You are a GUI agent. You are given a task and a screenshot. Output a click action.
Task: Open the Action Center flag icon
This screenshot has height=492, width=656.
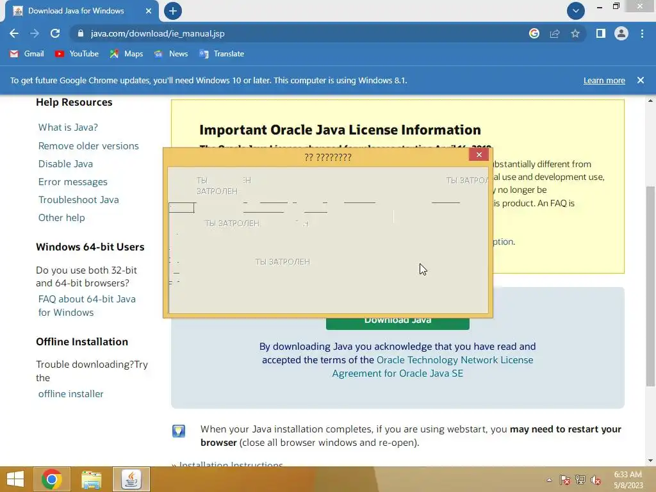(564, 480)
